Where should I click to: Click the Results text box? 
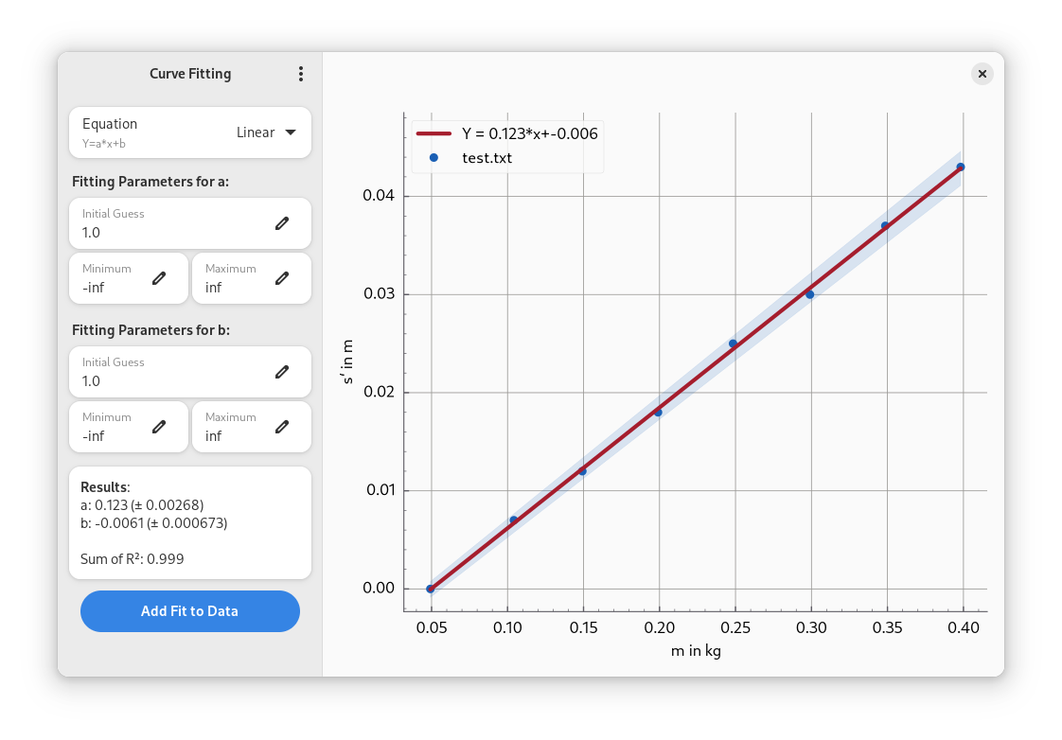(190, 522)
